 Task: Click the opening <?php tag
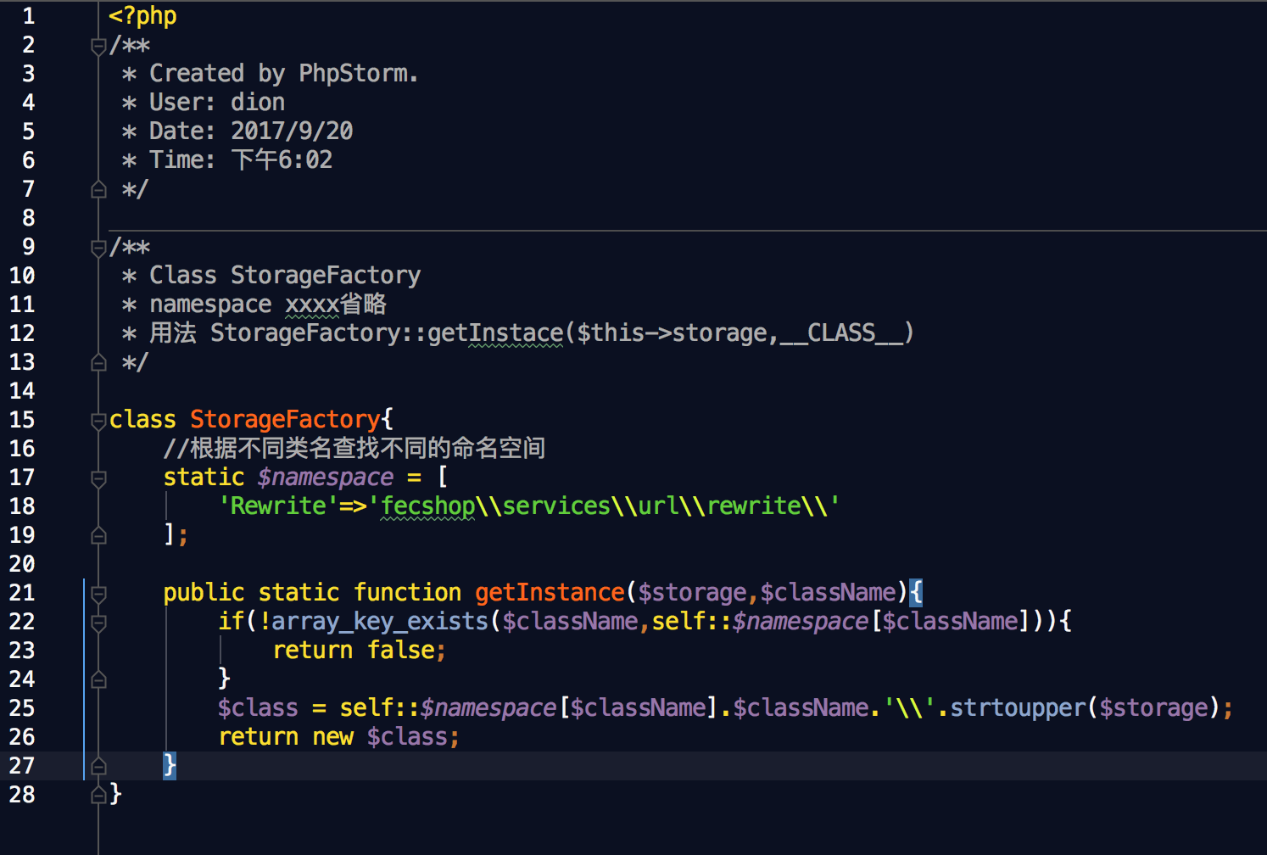pyautogui.click(x=142, y=16)
